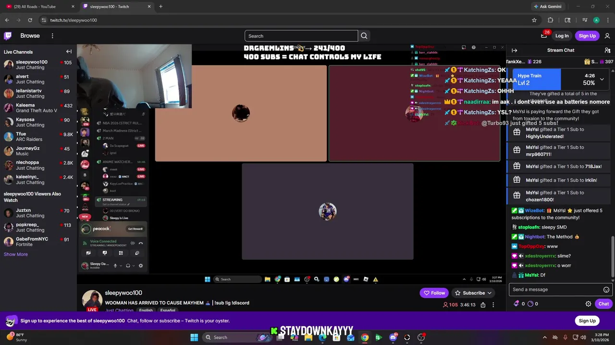Open Kaleema's Grand Theft Auto V channel

coord(38,108)
